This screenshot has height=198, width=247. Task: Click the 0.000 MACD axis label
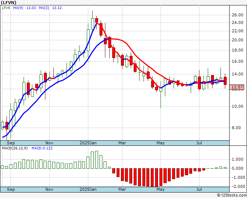pyautogui.click(x=238, y=168)
